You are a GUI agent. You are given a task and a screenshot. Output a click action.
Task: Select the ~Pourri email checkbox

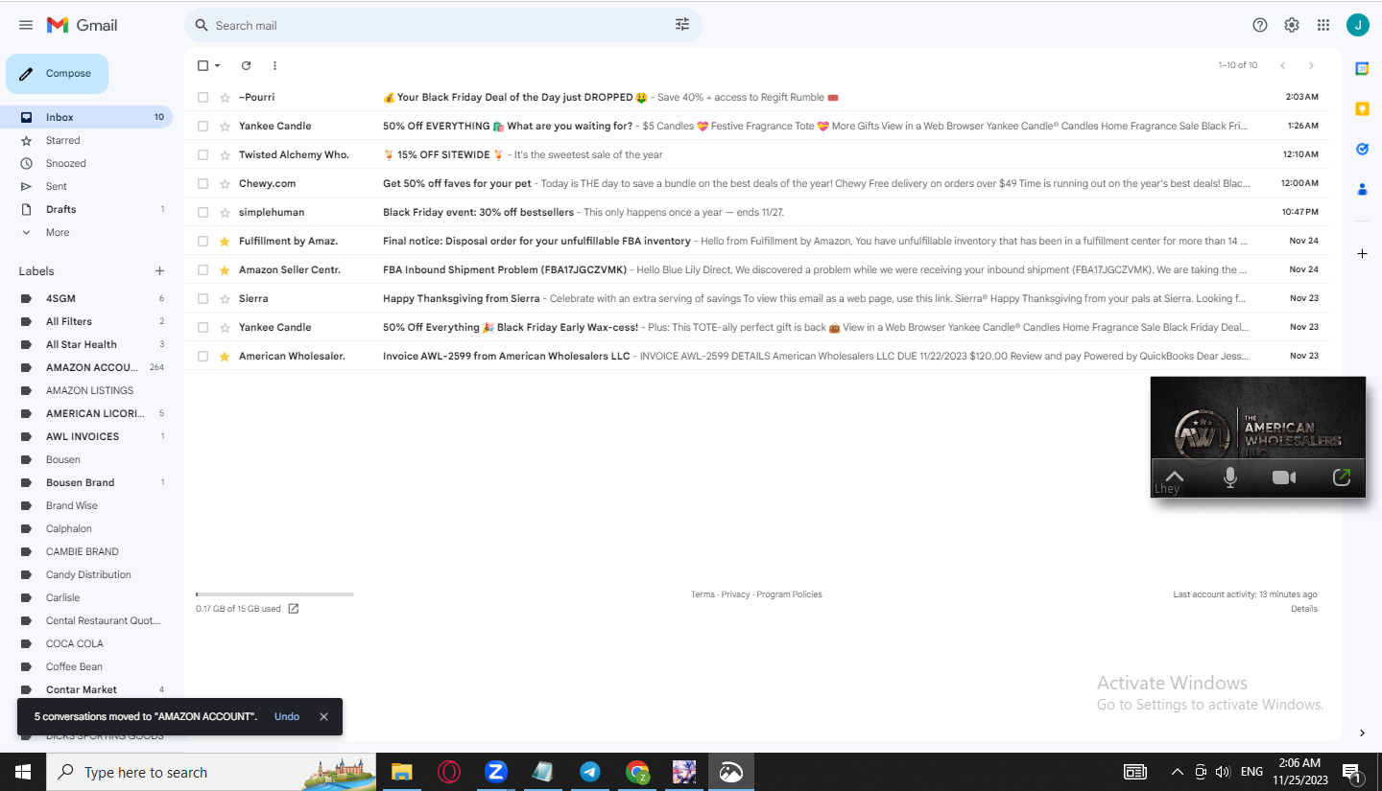click(203, 97)
